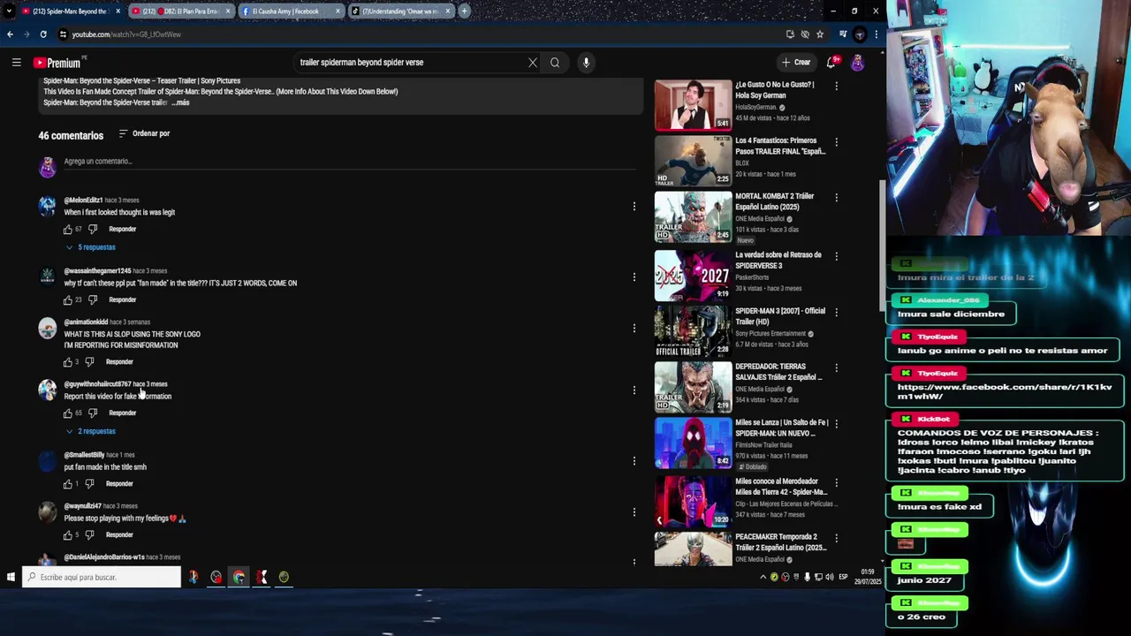Open menu for SPIDER-MAN 3 [2007] video
Viewport: 1131px width, 636px height.
click(x=836, y=313)
